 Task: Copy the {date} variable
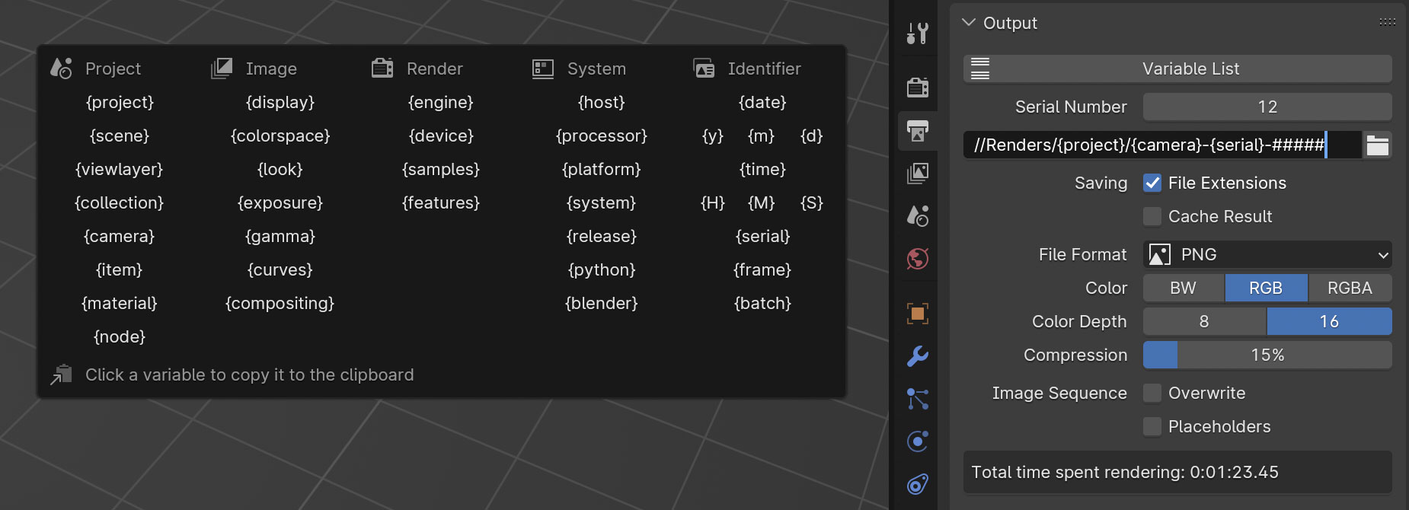click(x=762, y=102)
